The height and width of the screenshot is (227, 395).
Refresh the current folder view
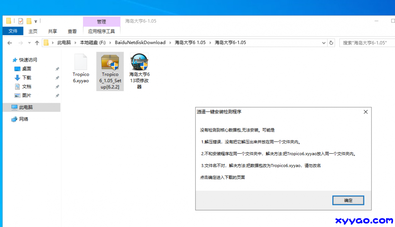click(331, 43)
